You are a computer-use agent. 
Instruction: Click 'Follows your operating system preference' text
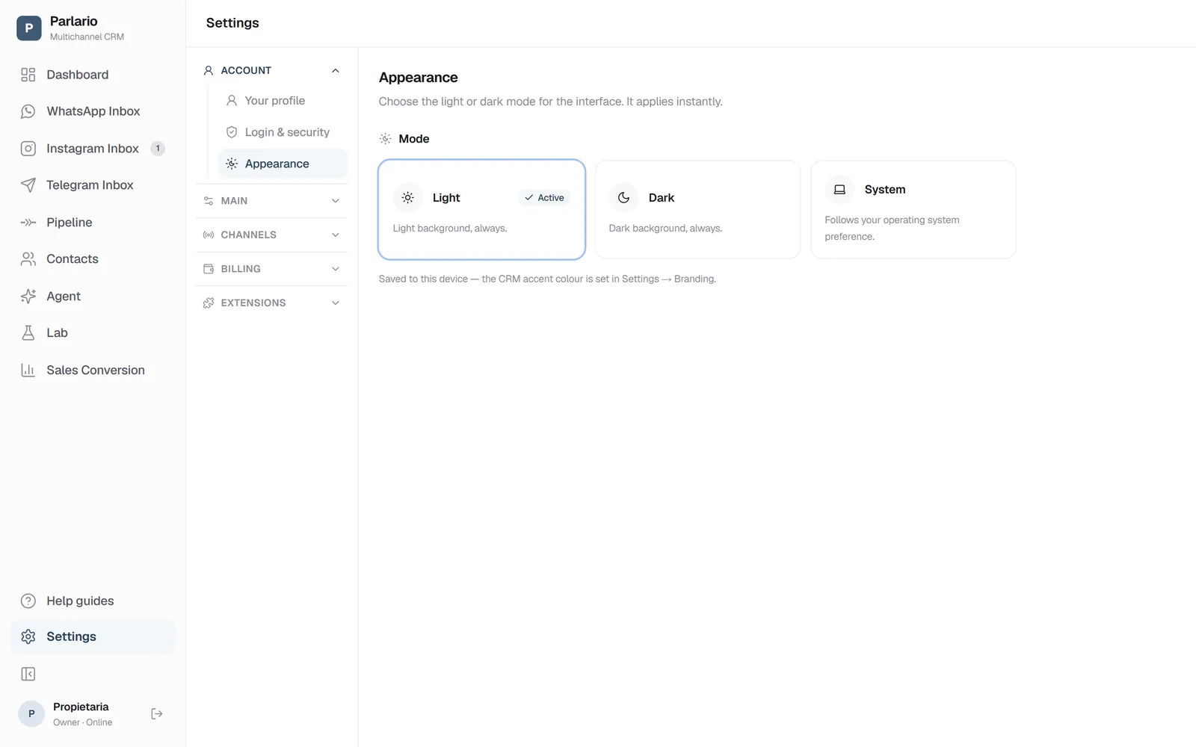click(892, 229)
